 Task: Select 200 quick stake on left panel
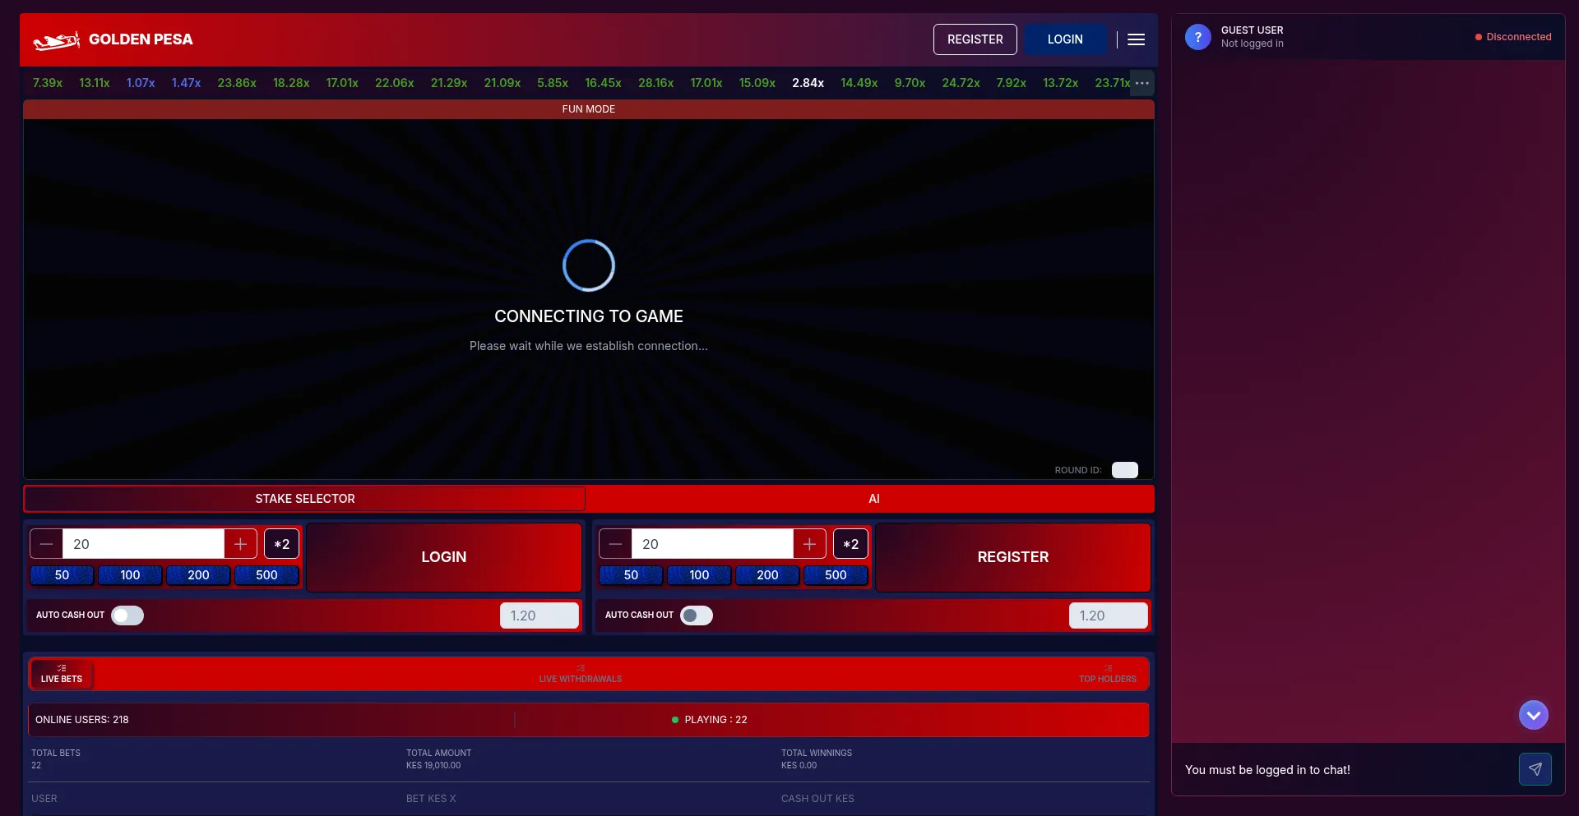click(198, 575)
